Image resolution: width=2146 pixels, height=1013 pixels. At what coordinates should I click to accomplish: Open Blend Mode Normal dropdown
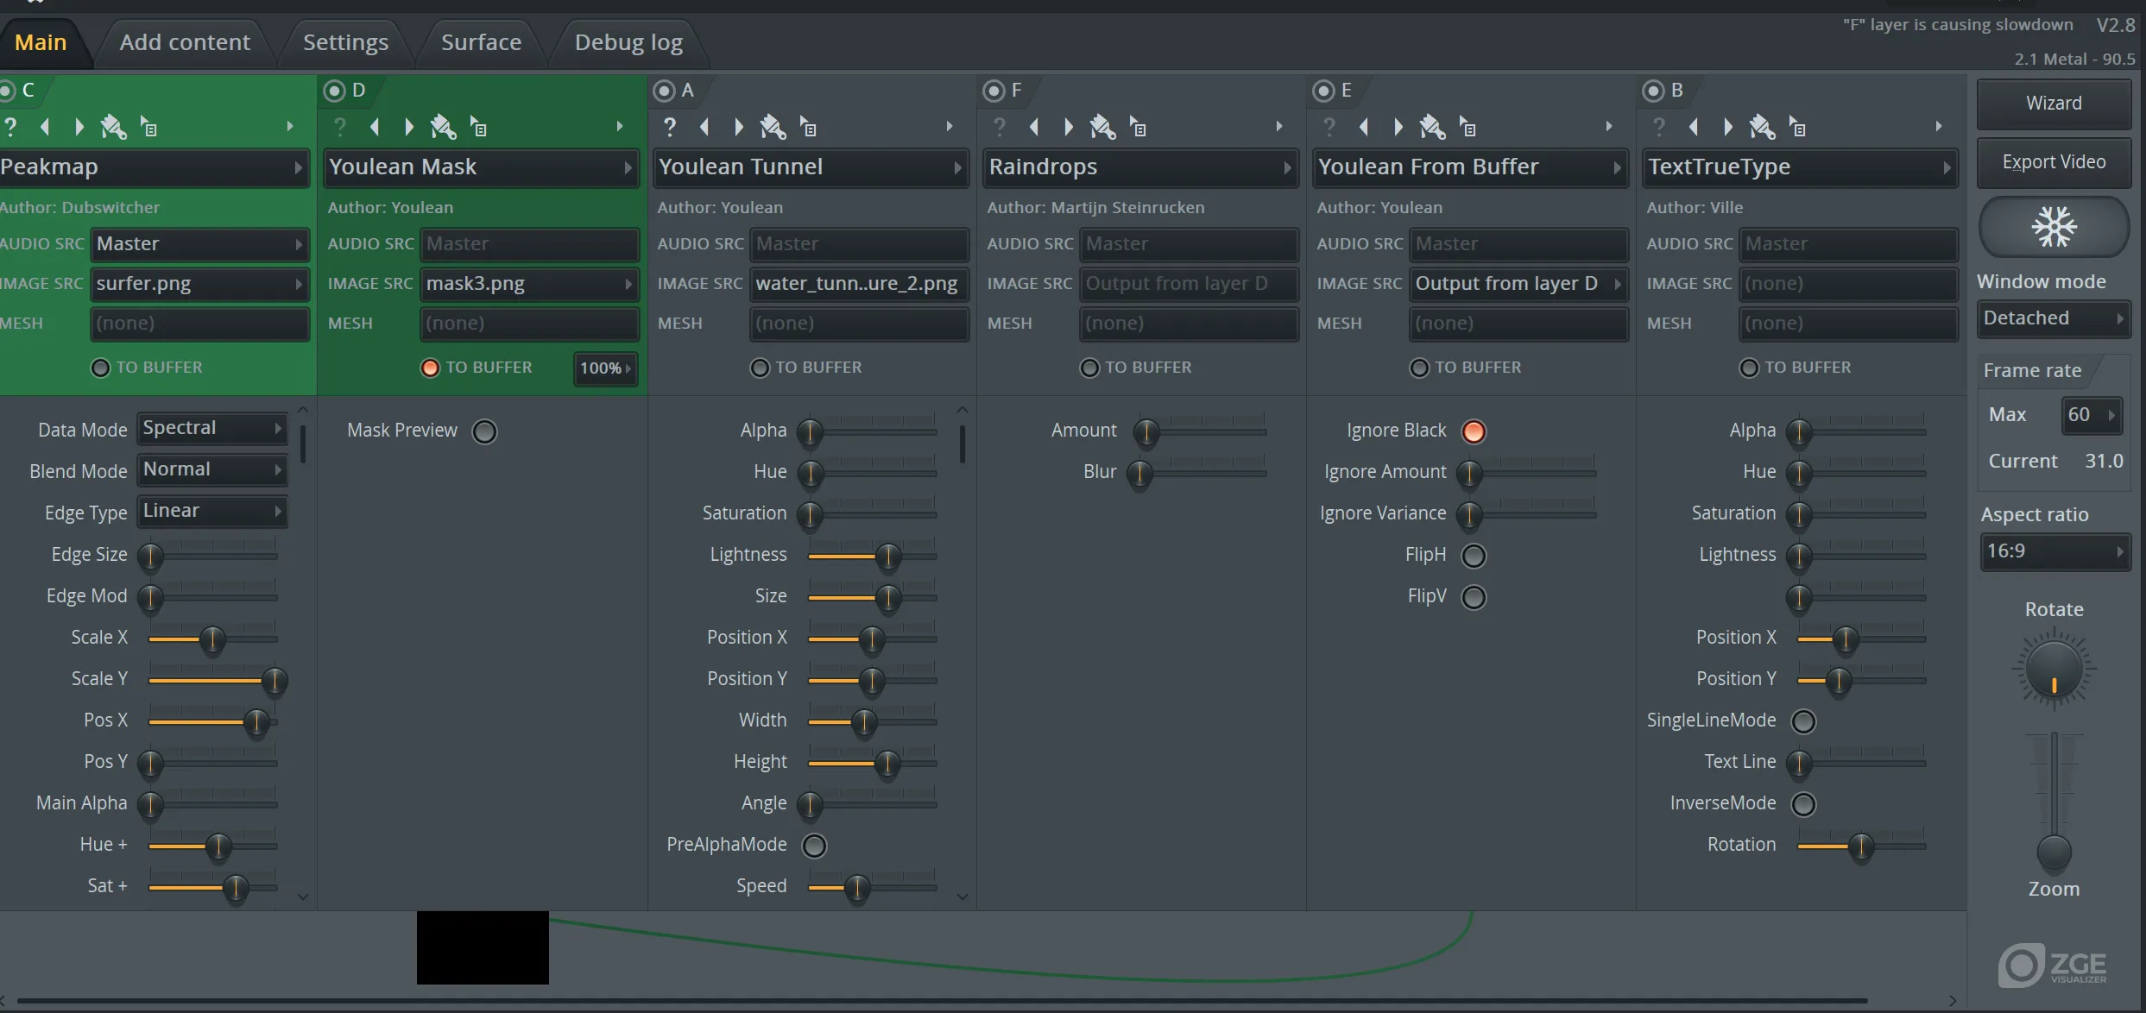(211, 469)
